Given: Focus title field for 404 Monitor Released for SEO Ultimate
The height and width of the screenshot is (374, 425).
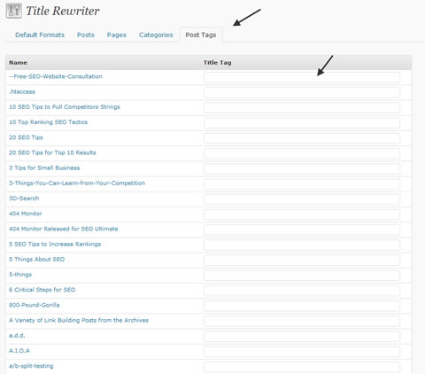Looking at the screenshot, I should [x=302, y=230].
